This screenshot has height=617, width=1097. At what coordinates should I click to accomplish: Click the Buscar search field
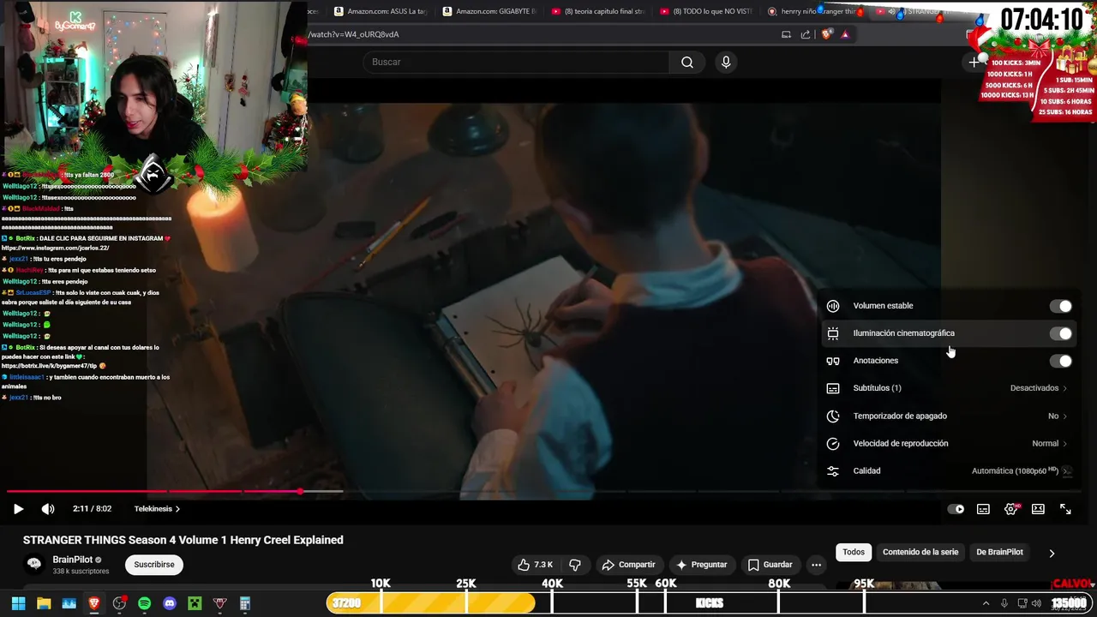[x=517, y=62]
